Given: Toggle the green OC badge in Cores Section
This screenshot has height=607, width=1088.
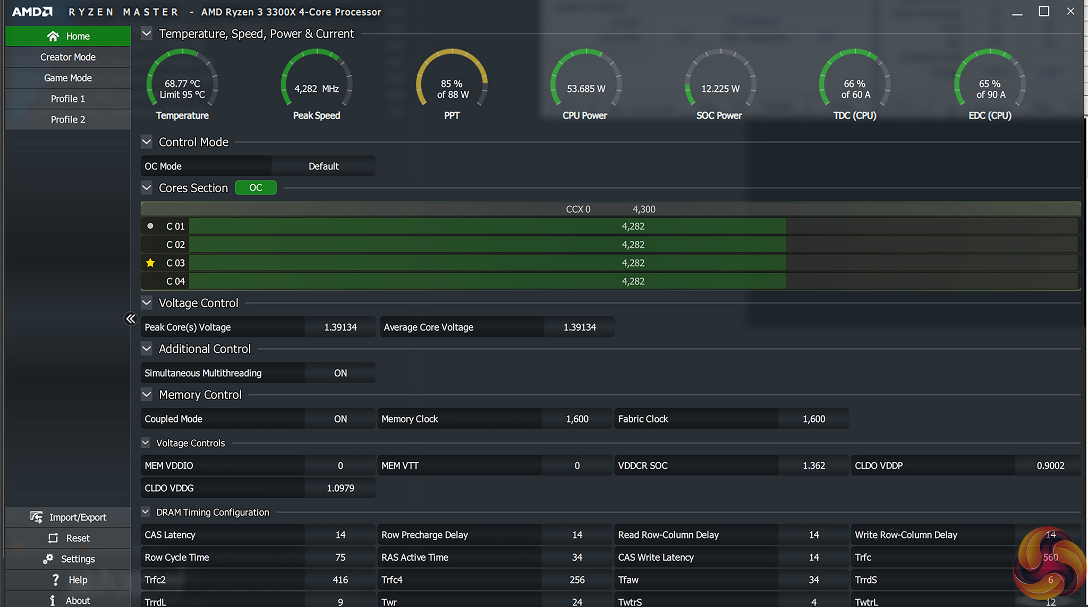Looking at the screenshot, I should click(256, 188).
